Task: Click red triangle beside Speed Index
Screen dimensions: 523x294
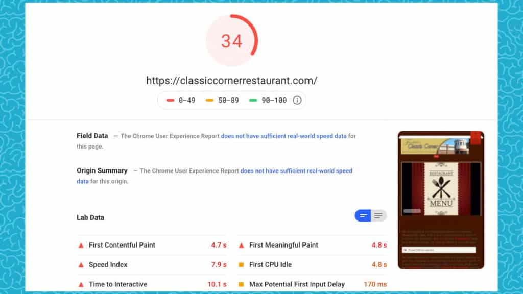Action: (81, 265)
